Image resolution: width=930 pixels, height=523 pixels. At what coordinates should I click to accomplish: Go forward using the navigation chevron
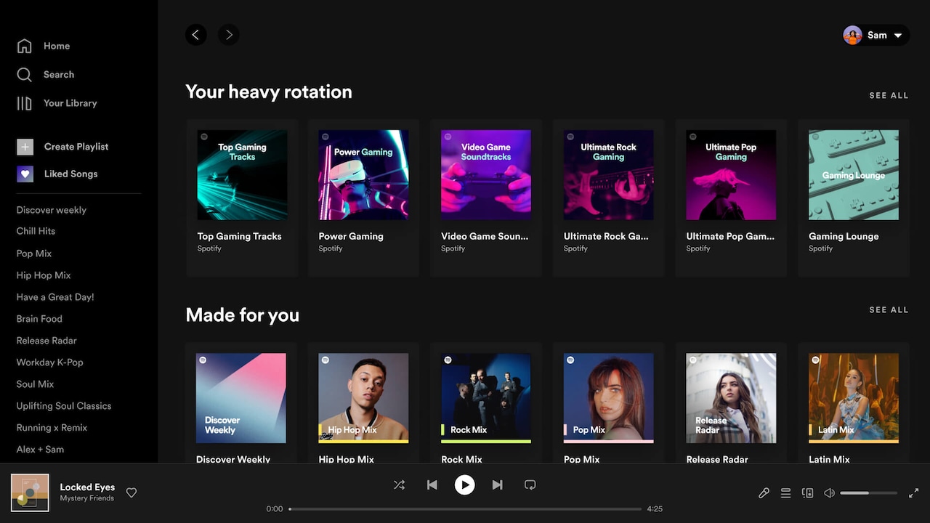[x=228, y=34]
